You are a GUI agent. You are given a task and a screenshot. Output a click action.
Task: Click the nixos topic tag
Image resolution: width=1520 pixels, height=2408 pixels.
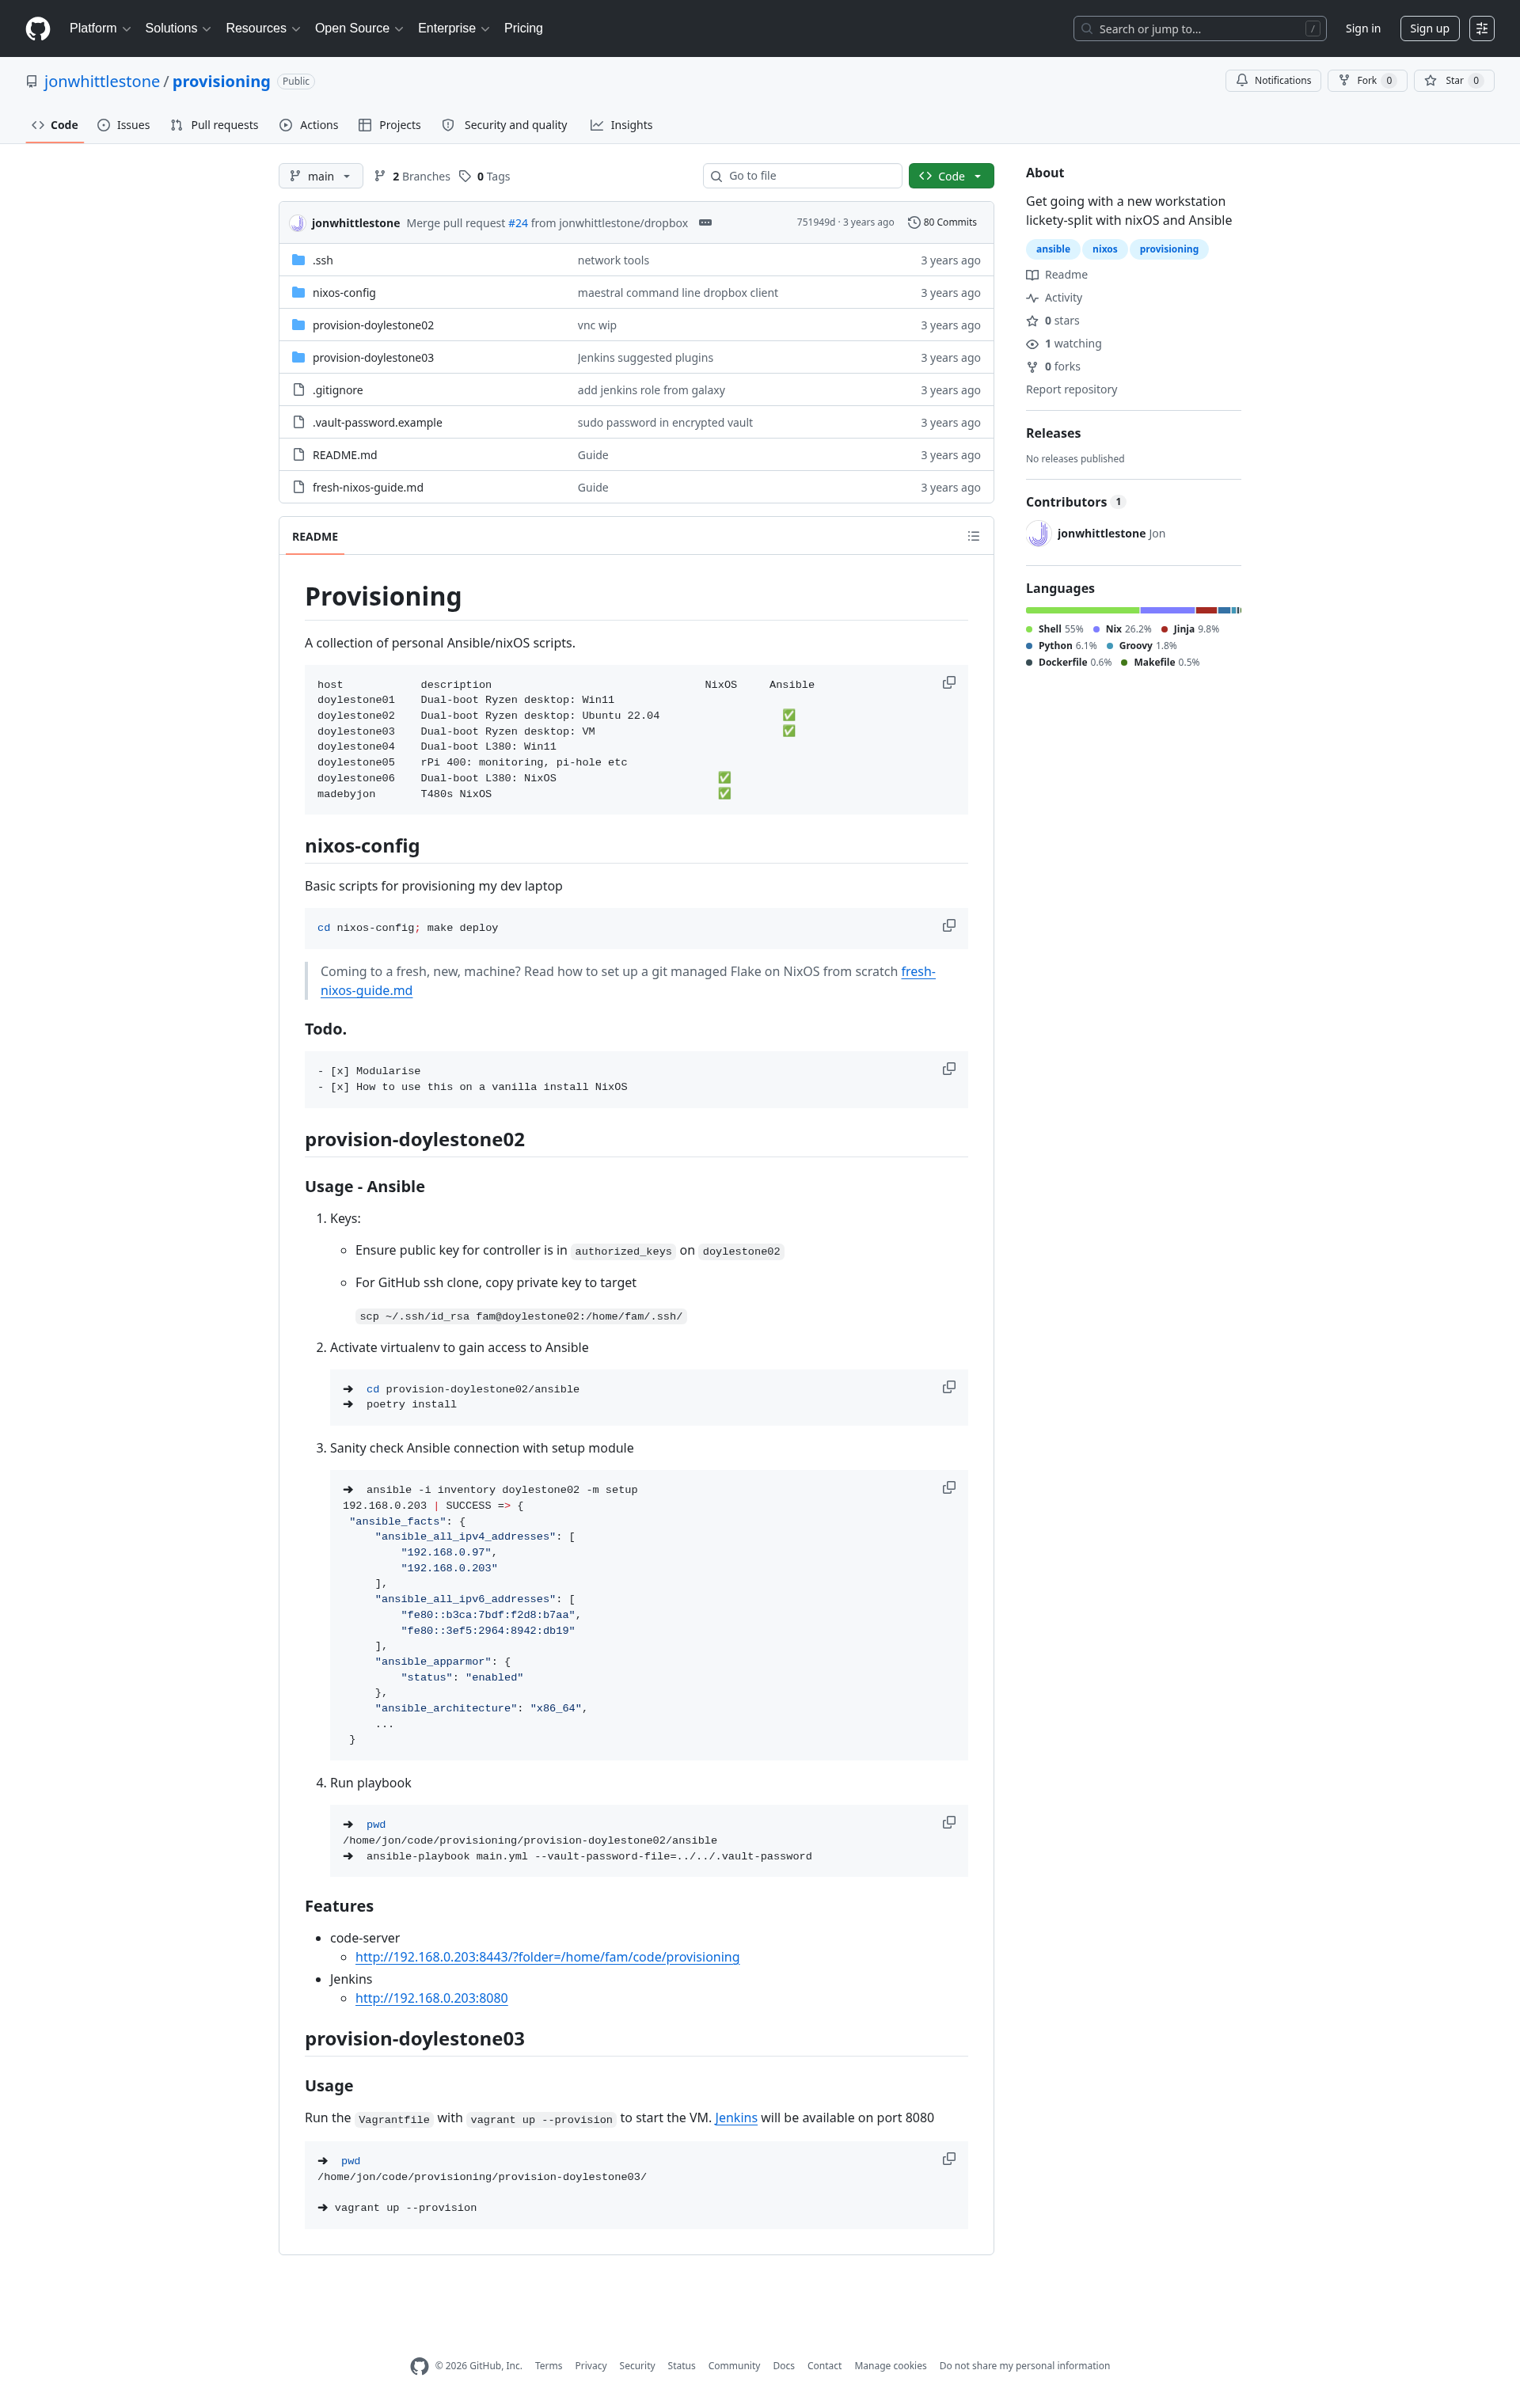1105,249
